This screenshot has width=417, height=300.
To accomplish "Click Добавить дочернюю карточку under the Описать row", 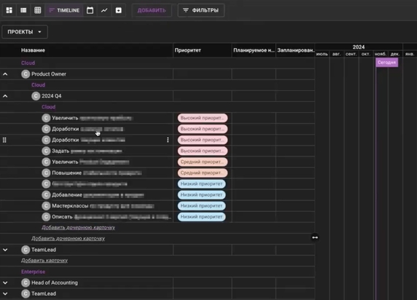I will tap(78, 227).
